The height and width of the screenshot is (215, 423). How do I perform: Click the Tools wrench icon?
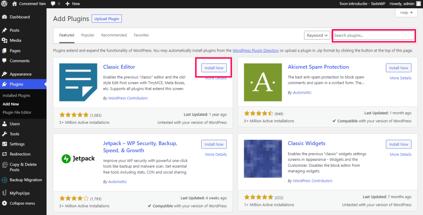coord(4,134)
